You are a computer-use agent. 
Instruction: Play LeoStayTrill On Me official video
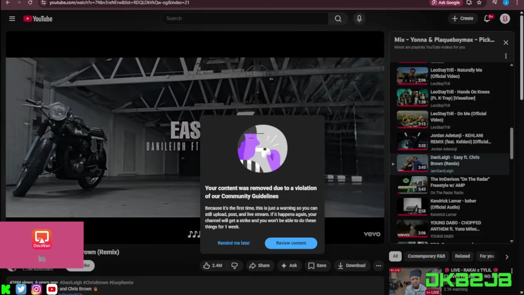(450, 119)
